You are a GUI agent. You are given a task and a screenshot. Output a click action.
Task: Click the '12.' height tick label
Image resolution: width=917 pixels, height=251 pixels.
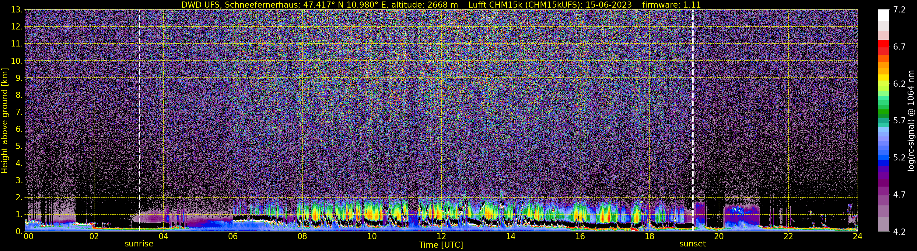point(16,27)
